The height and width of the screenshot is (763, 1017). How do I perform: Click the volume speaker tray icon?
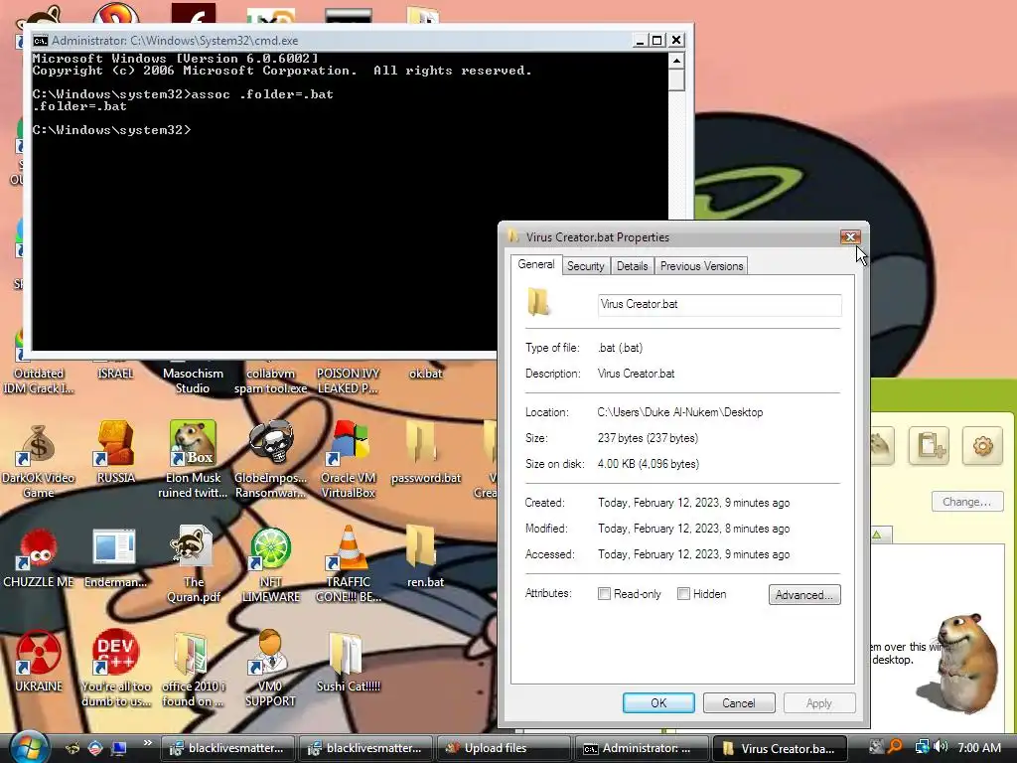click(940, 747)
